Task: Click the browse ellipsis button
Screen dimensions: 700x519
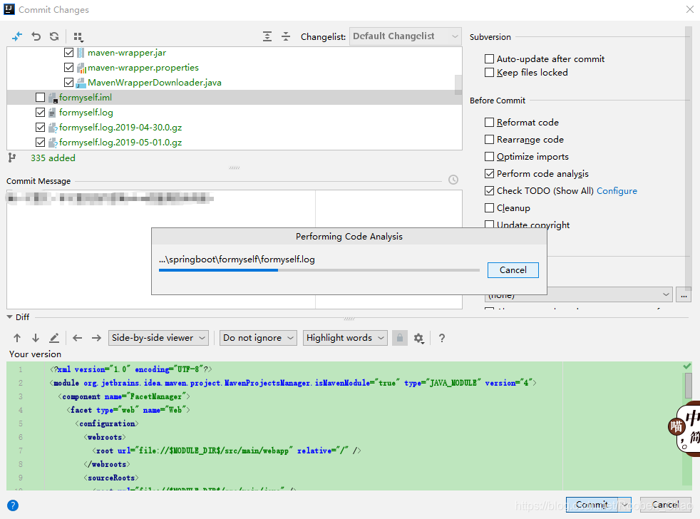Action: (684, 294)
